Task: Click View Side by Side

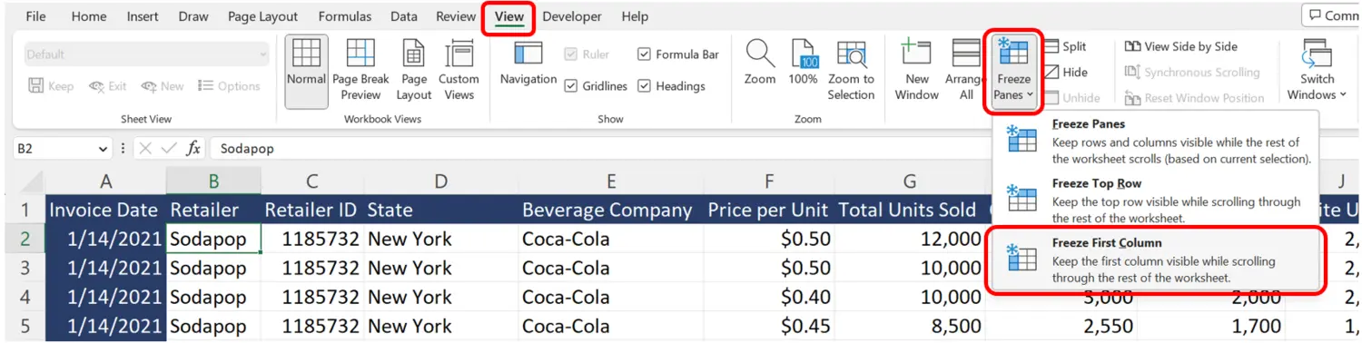Action: click(1180, 46)
